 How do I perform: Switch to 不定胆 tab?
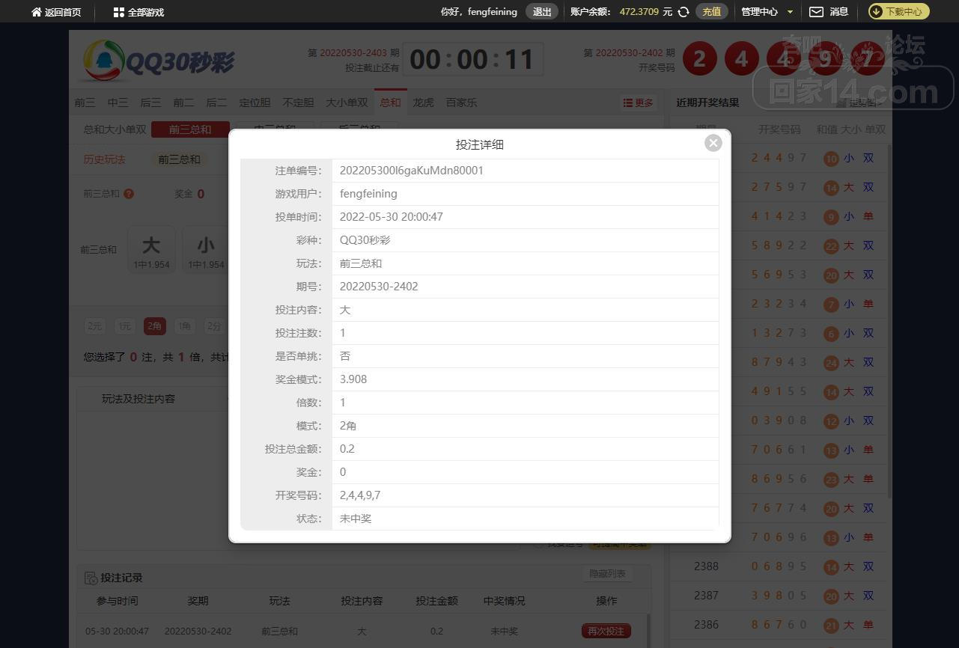tap(298, 103)
